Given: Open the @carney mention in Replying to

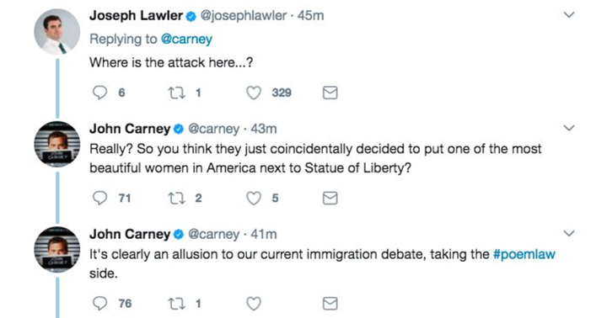Looking at the screenshot, I should click(186, 39).
